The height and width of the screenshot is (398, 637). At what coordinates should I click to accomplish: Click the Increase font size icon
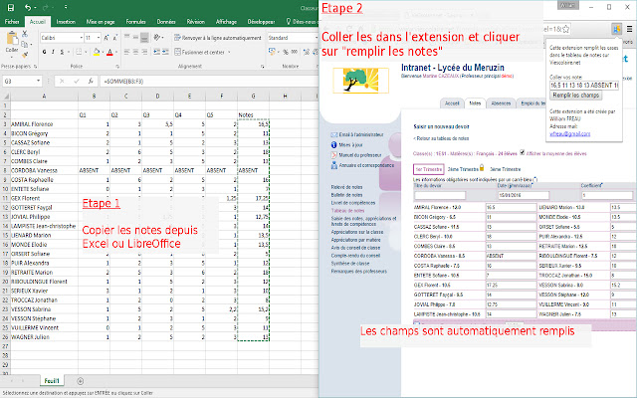point(106,38)
